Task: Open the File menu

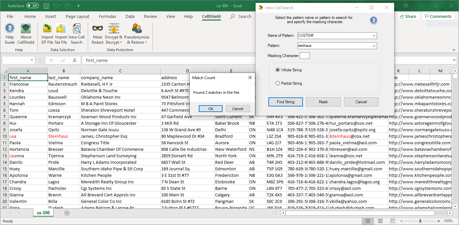Action: tap(10, 17)
